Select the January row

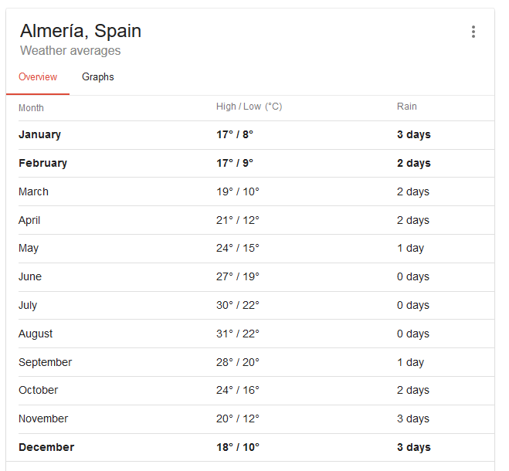tap(256, 135)
